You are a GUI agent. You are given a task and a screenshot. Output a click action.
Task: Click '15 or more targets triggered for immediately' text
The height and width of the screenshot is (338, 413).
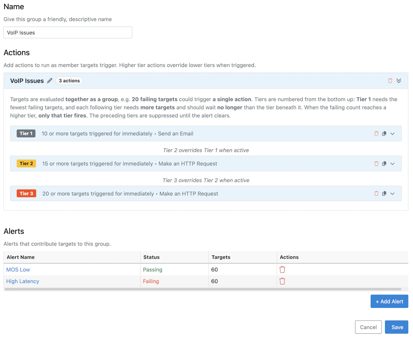tap(98, 164)
